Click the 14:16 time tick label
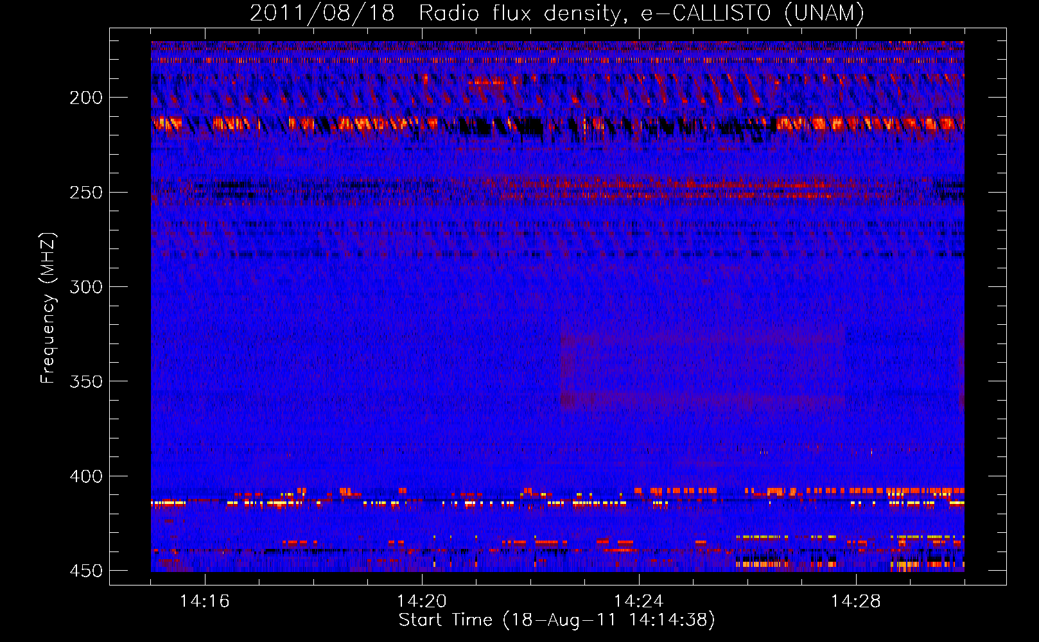Viewport: 1039px width, 642px height. click(205, 601)
